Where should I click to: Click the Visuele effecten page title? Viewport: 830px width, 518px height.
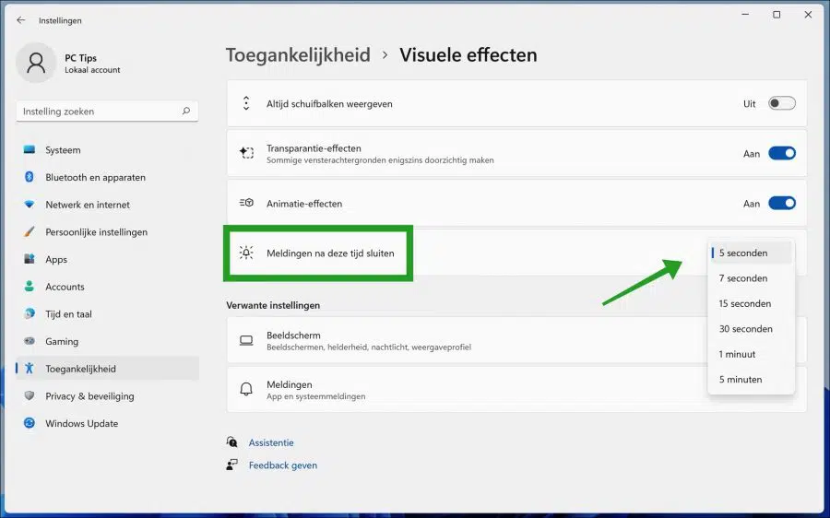pyautogui.click(x=468, y=55)
